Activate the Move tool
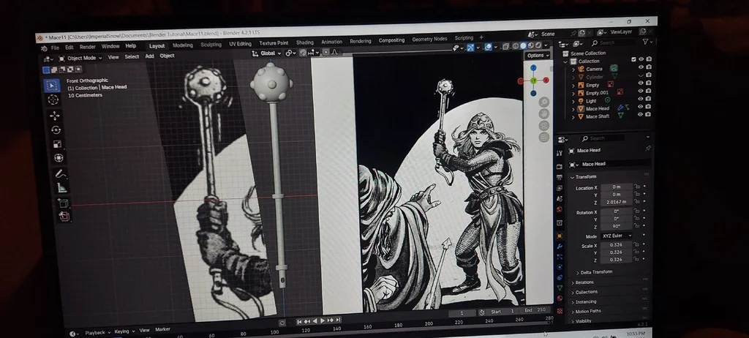 tap(54, 116)
